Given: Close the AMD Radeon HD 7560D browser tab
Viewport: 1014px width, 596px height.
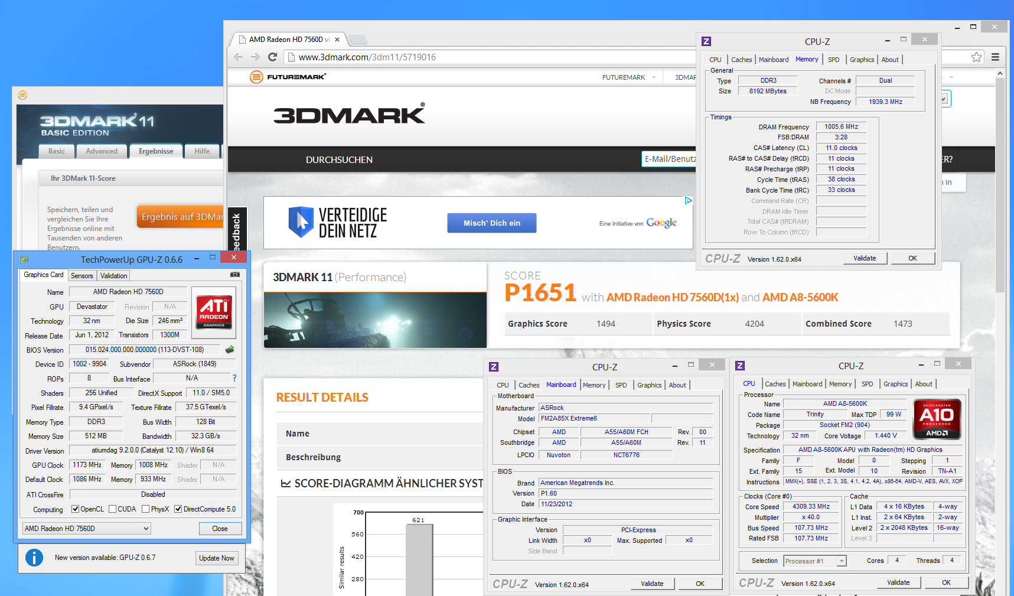Looking at the screenshot, I should [337, 40].
